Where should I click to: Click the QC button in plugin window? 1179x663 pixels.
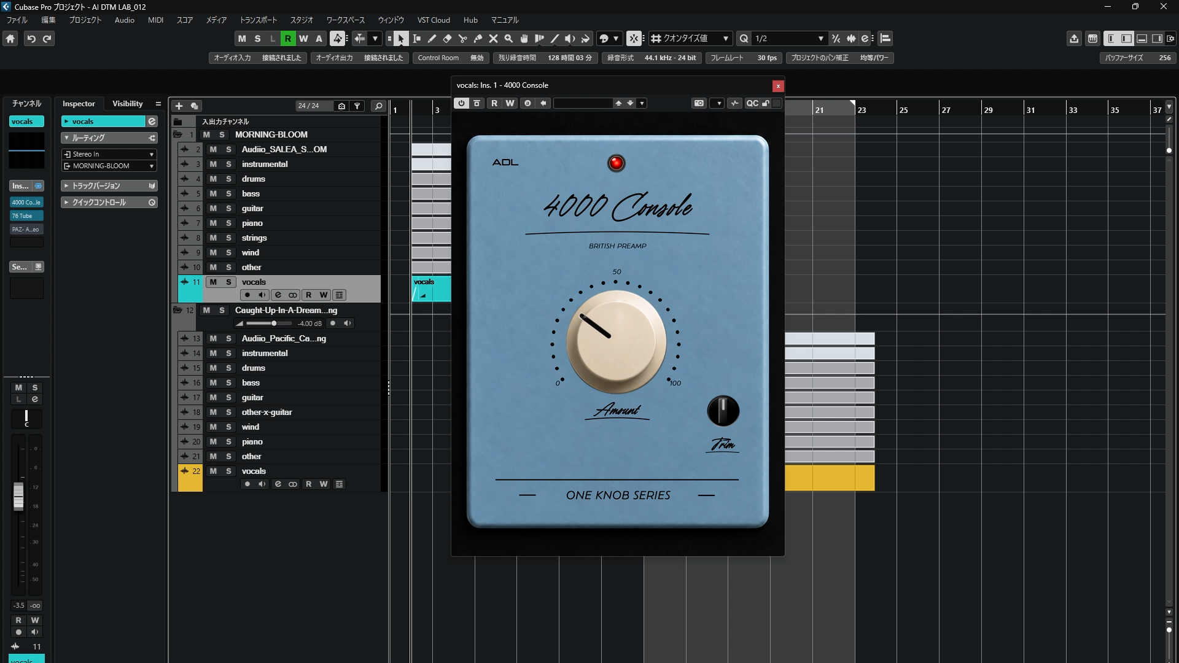(752, 103)
